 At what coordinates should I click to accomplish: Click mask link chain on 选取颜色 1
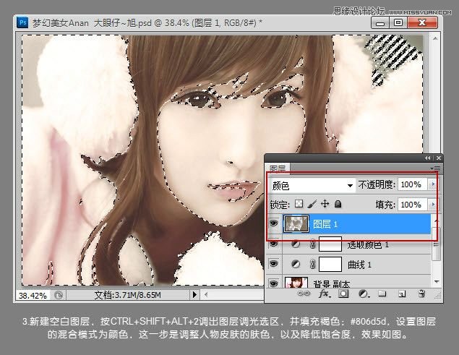[312, 244]
